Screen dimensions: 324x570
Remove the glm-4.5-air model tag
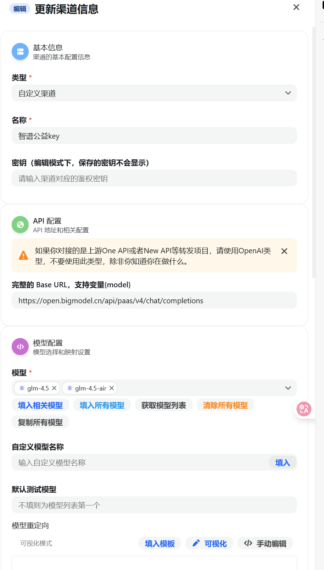tap(112, 388)
